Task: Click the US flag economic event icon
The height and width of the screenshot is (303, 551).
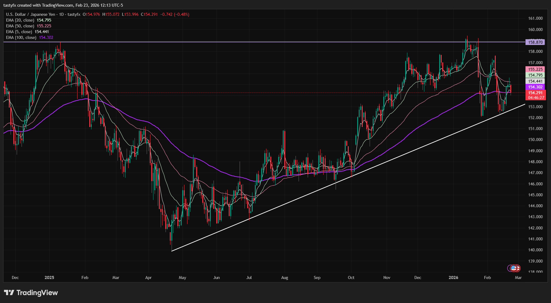Action: (x=513, y=268)
